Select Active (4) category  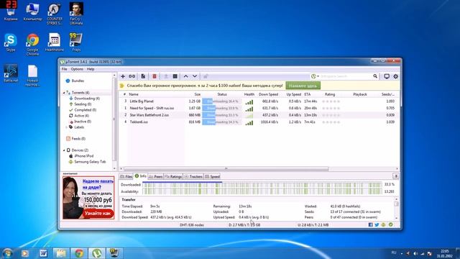(81, 116)
